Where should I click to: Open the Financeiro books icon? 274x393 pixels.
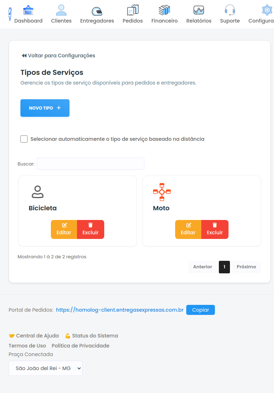tap(164, 10)
